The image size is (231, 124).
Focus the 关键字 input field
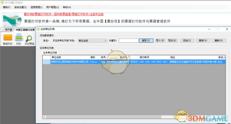[x=128, y=41]
